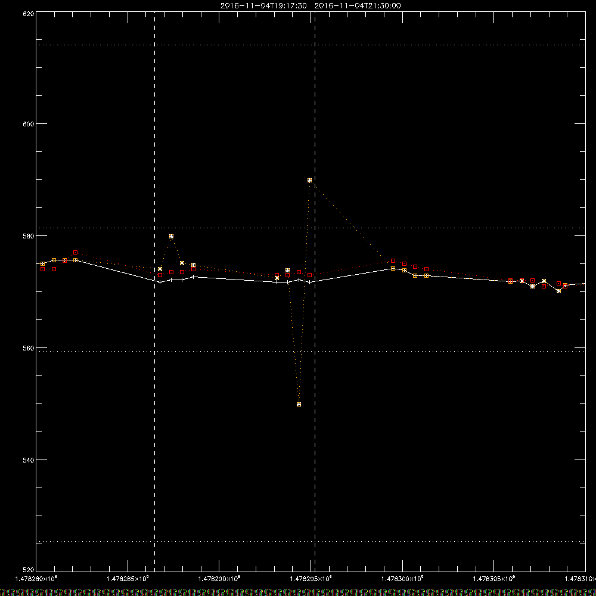Click the topmost horizontal dotted threshold line
Screen dimensions: 596x596
point(311,45)
